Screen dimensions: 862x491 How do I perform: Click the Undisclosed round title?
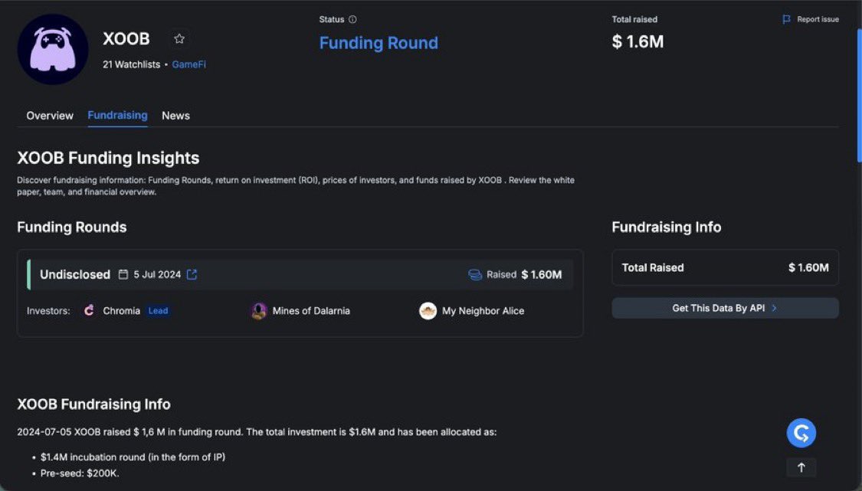point(75,274)
